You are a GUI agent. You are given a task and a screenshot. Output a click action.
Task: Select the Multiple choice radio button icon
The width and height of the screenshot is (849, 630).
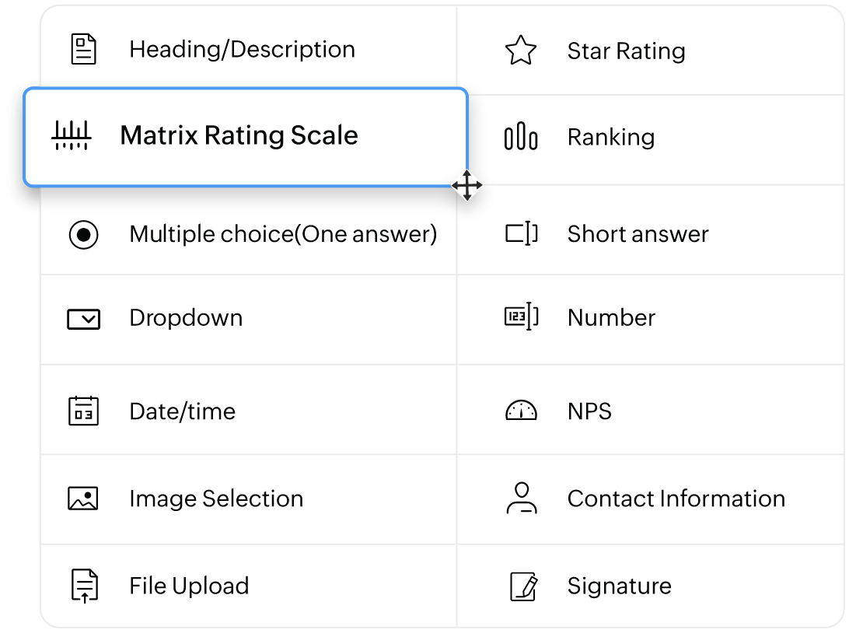coord(83,234)
